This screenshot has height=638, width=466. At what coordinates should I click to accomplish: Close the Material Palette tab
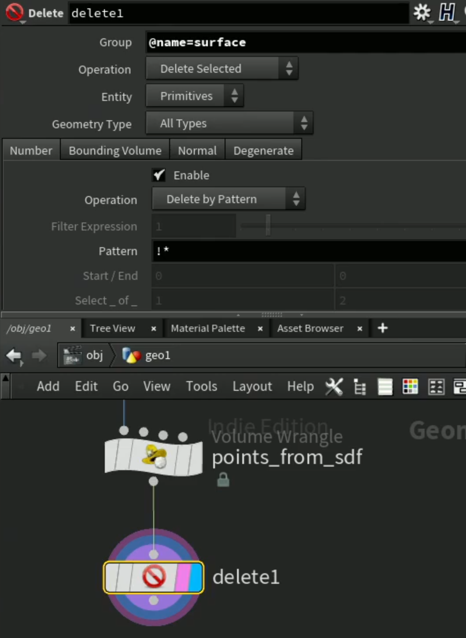click(x=260, y=329)
